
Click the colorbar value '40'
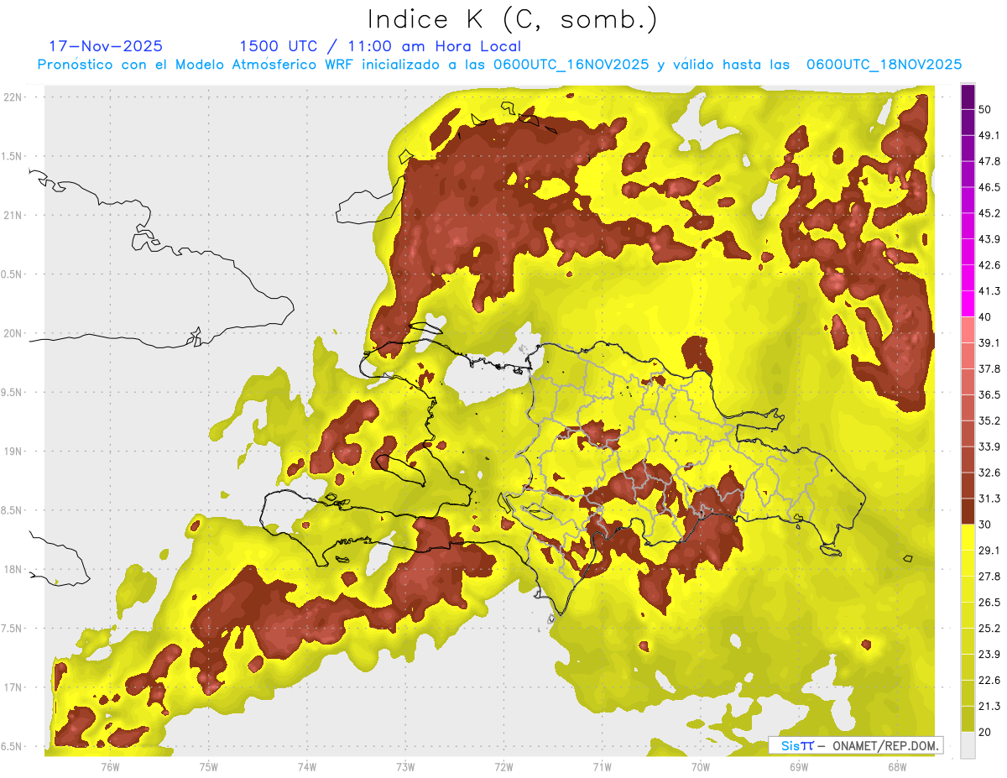[x=986, y=317]
